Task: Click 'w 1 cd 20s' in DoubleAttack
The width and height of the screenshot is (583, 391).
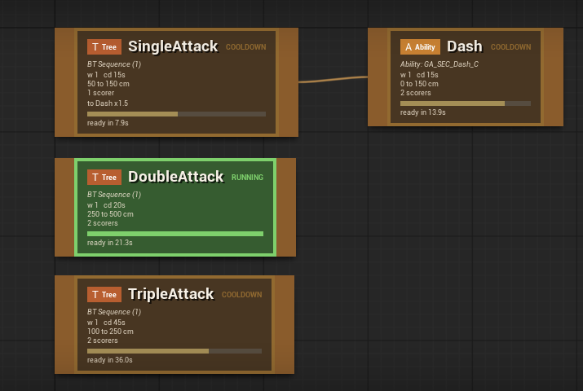Action: 106,205
